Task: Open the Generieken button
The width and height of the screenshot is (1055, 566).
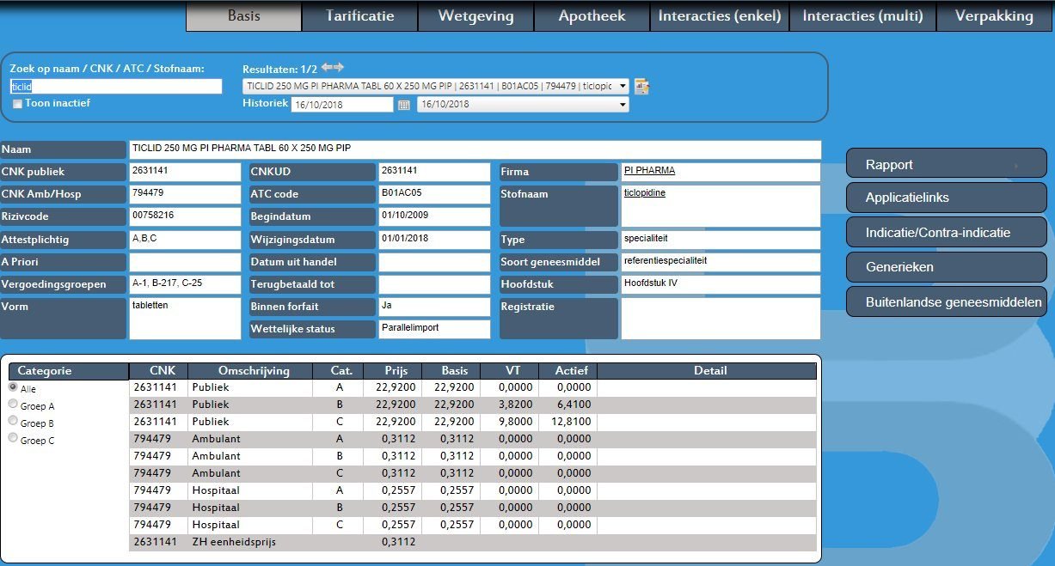Action: (947, 267)
